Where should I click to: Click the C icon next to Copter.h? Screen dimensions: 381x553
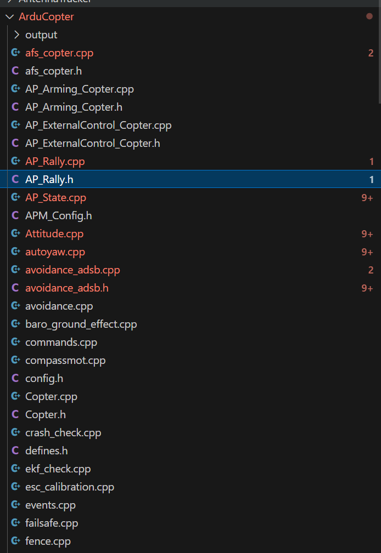coord(15,414)
